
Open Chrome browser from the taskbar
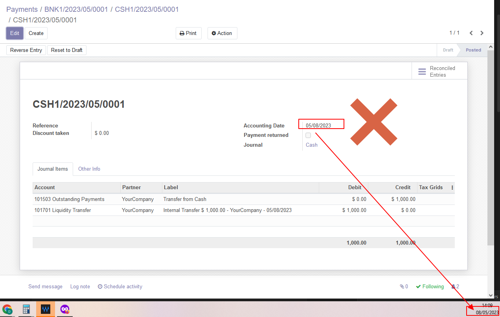[8, 310]
